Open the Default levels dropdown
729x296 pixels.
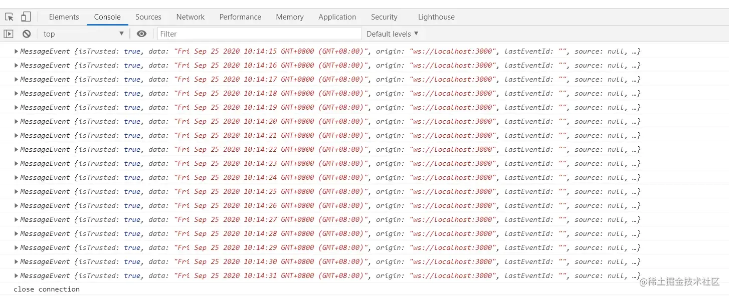coord(392,34)
